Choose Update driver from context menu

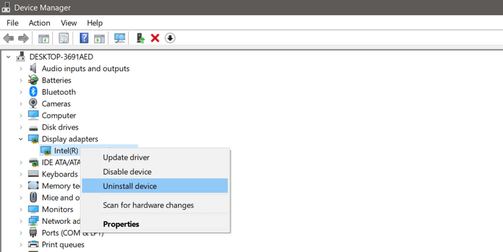click(x=155, y=157)
